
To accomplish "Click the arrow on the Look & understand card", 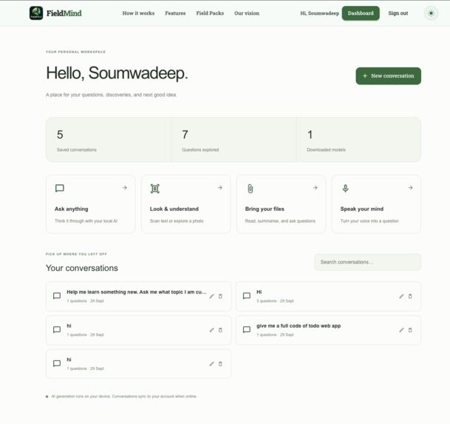I will click(x=220, y=188).
